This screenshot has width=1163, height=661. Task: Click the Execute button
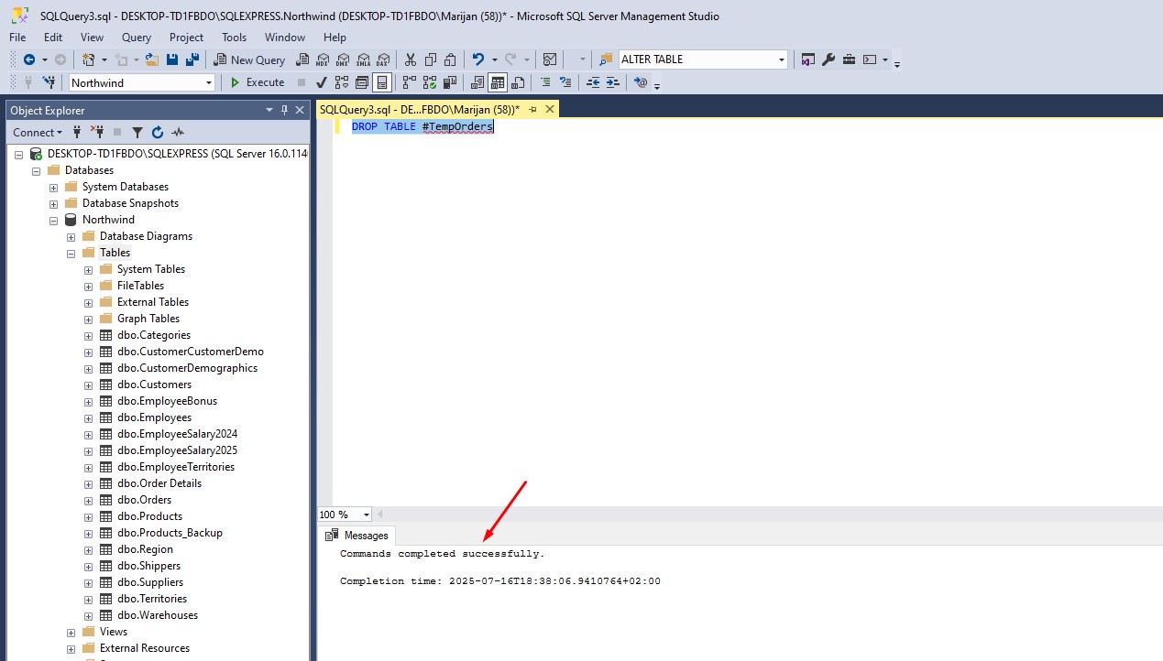[258, 82]
